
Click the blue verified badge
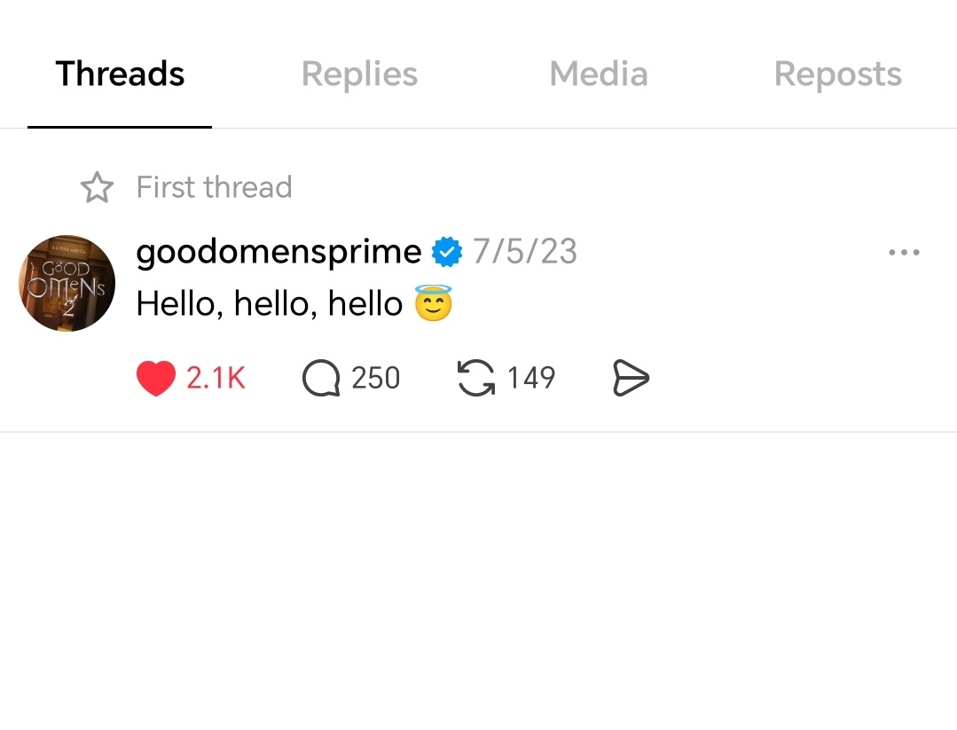[x=447, y=253]
